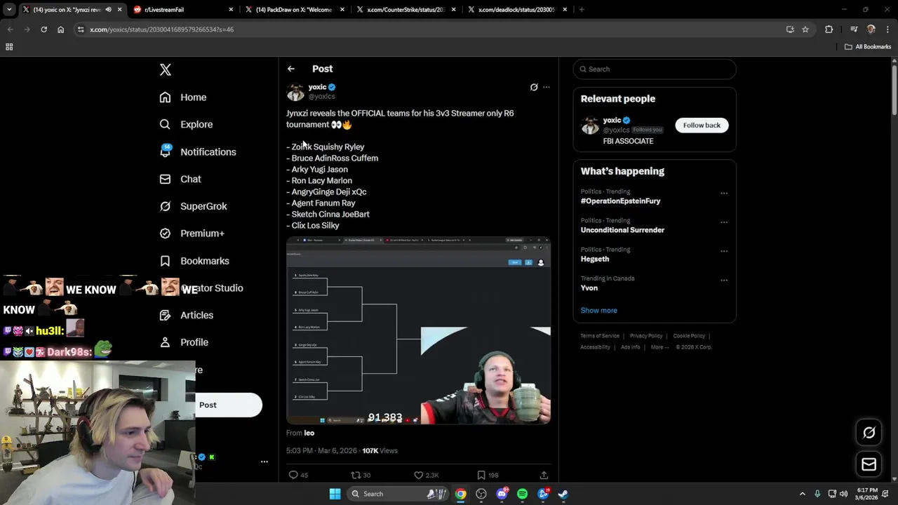Open trending #OperationEpsteinFury
The height and width of the screenshot is (505, 898).
(620, 201)
